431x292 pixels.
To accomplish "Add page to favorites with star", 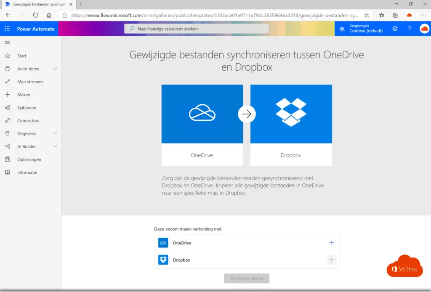I will (x=367, y=16).
